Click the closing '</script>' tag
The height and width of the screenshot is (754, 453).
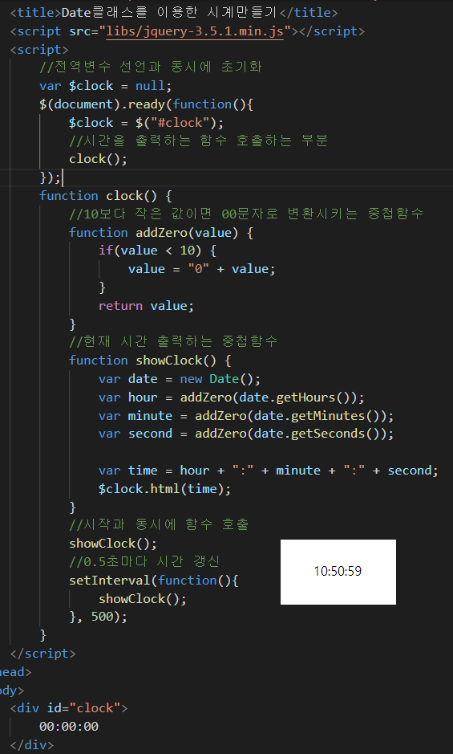(x=42, y=654)
